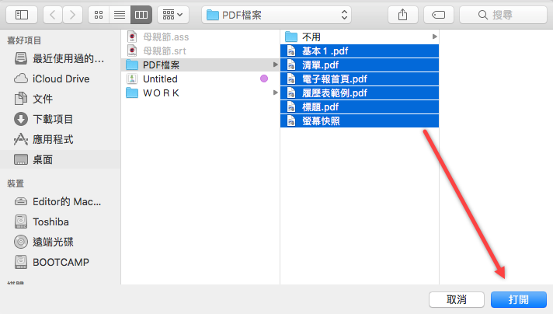Select the 母親節.srt file

coord(200,51)
